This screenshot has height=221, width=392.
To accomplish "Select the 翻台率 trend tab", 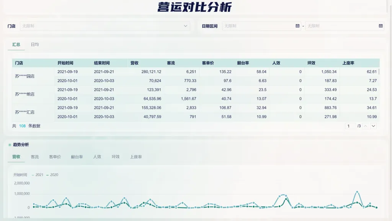I will [x=77, y=157].
